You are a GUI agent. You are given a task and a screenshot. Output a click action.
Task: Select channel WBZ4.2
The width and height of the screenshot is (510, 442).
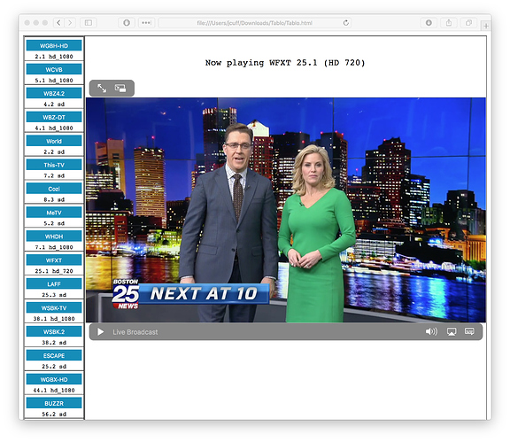54,93
